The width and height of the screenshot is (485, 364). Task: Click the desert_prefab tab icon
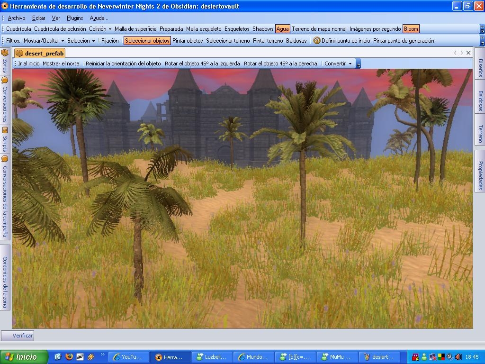point(19,53)
